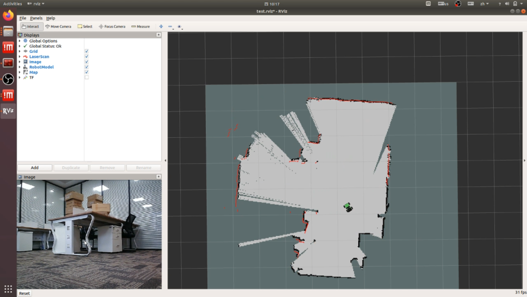This screenshot has width=527, height=297.
Task: Expand the Global Options tree item
Action: [20, 41]
